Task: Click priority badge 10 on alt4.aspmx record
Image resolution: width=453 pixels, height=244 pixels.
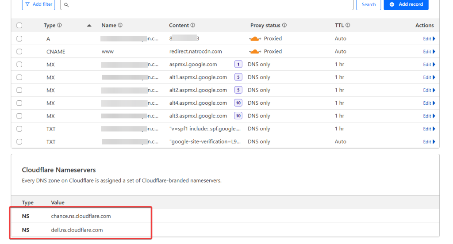Action: (238, 103)
